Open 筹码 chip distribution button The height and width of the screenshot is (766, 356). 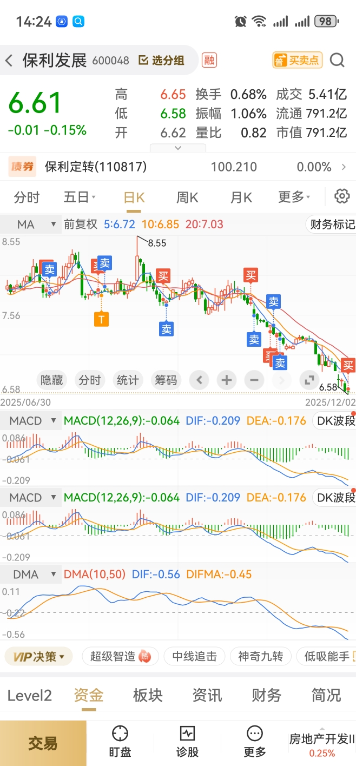click(166, 380)
